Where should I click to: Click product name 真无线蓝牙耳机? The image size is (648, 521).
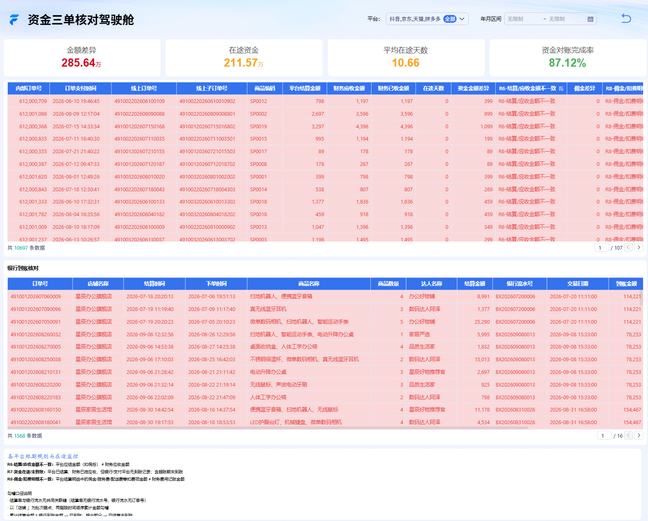pyautogui.click(x=268, y=309)
